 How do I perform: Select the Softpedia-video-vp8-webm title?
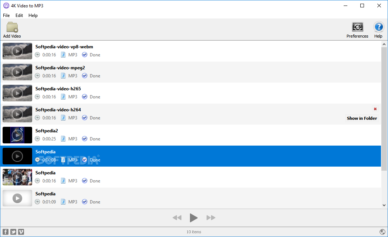click(64, 47)
